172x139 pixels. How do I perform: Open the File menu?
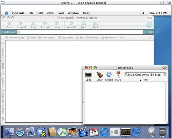(x=31, y=13)
